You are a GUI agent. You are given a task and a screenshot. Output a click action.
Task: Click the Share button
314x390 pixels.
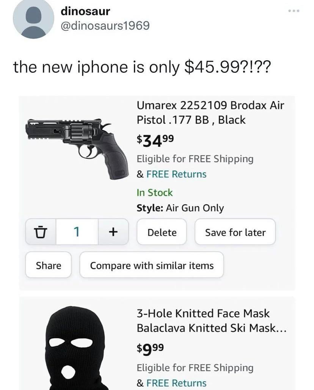click(48, 265)
